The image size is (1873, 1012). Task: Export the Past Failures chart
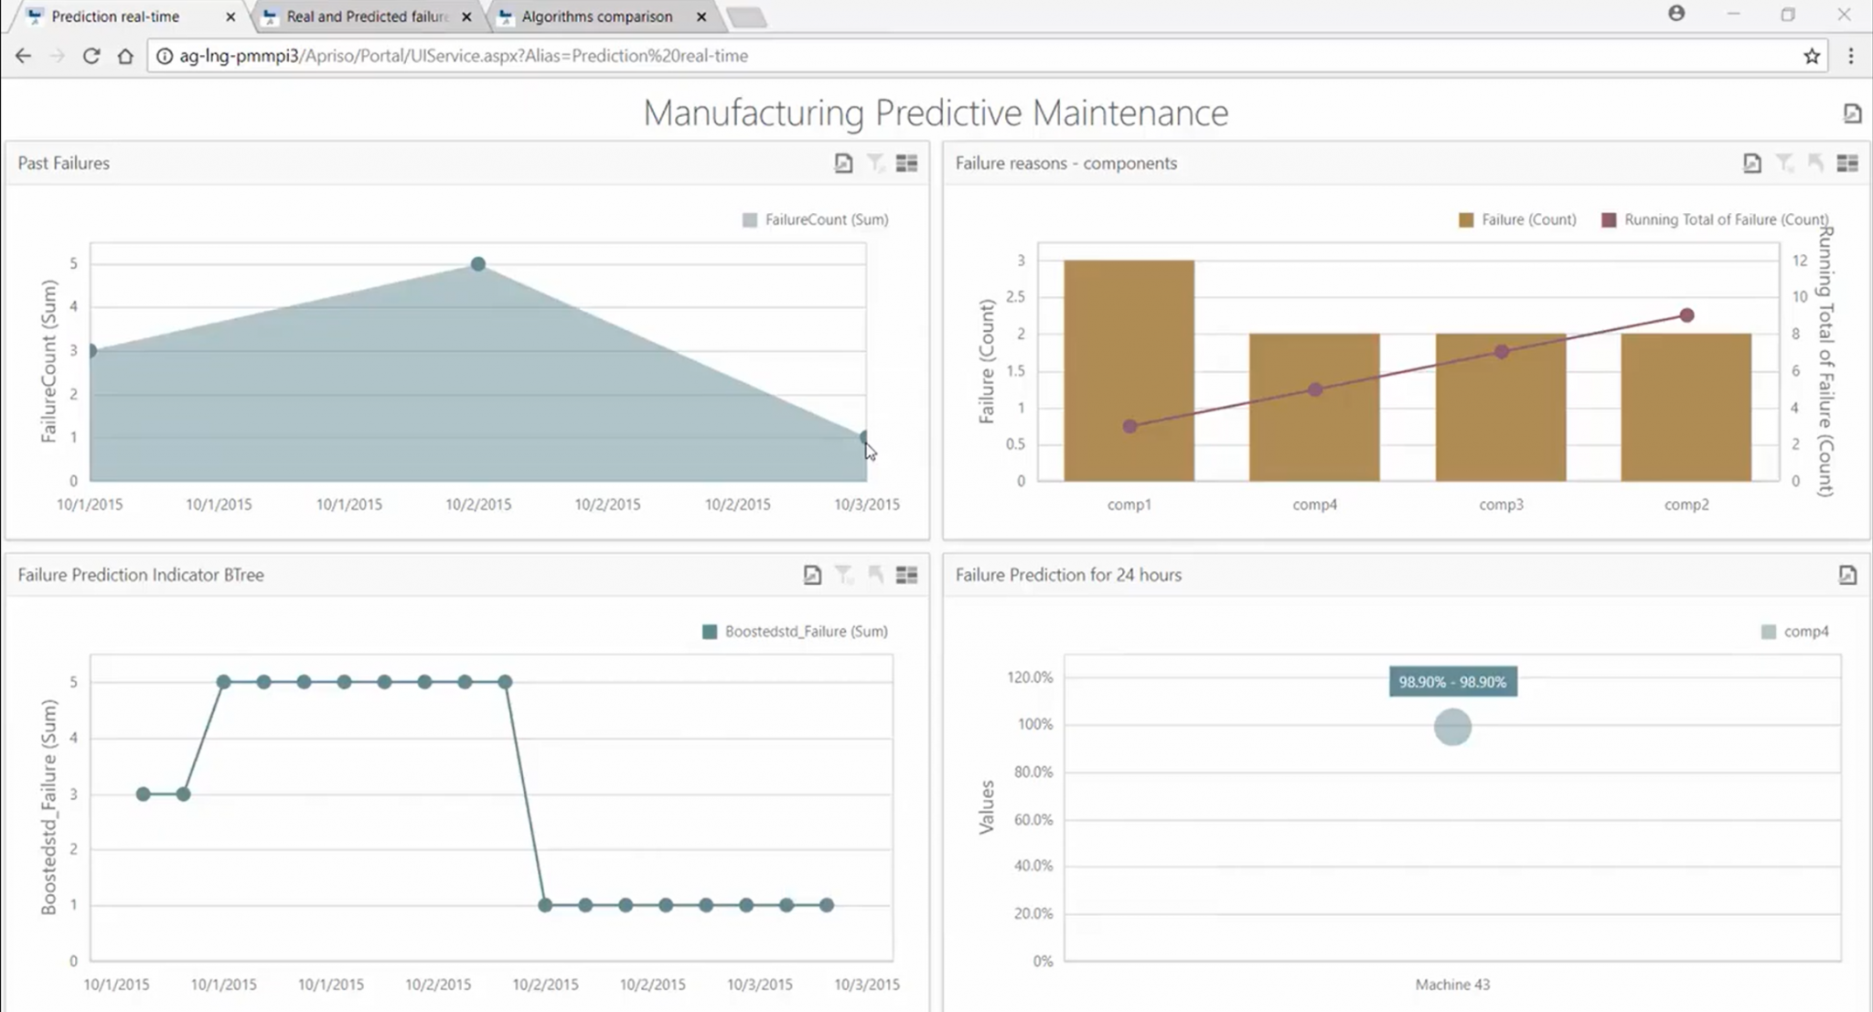click(x=843, y=163)
